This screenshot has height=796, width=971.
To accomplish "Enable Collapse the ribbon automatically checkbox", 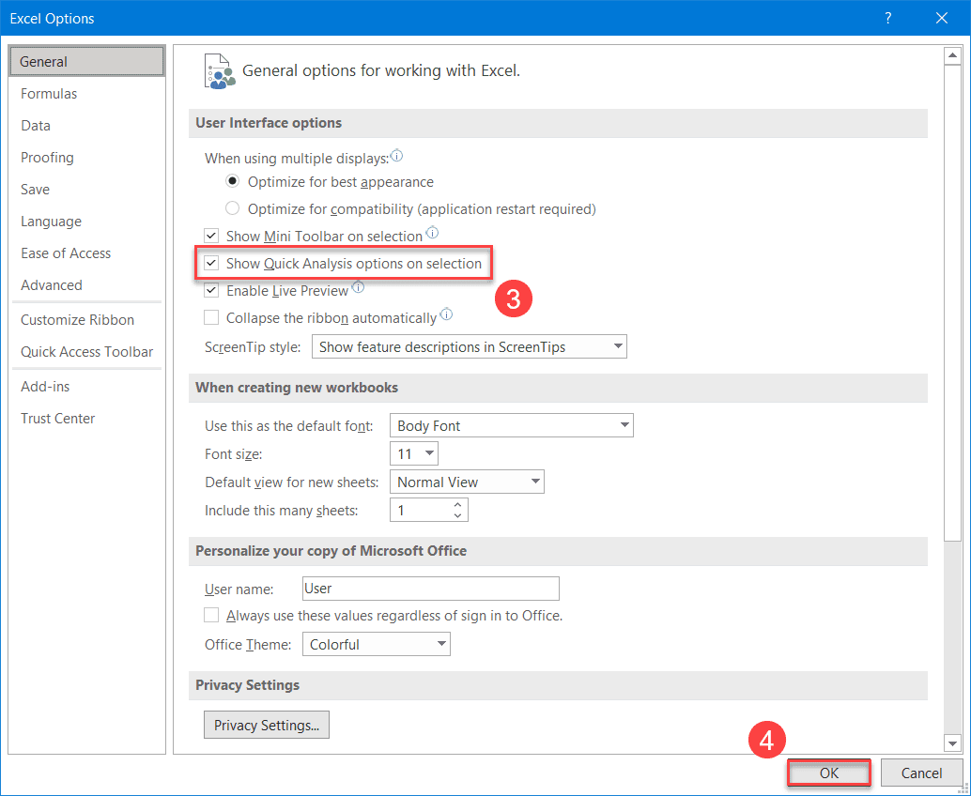I will coord(211,318).
